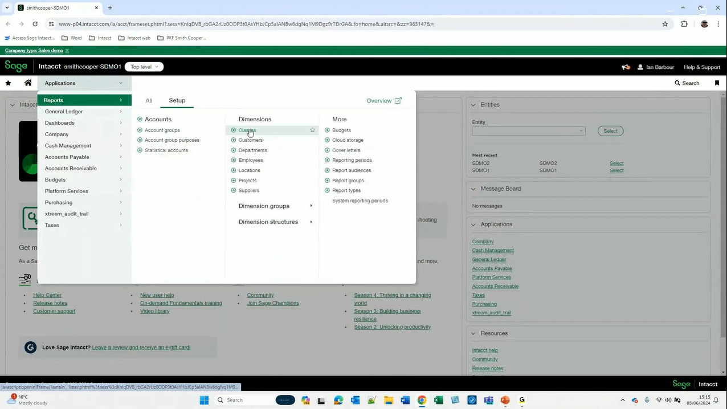The image size is (727, 409).
Task: Collapse the Entities panel
Action: pos(473,105)
